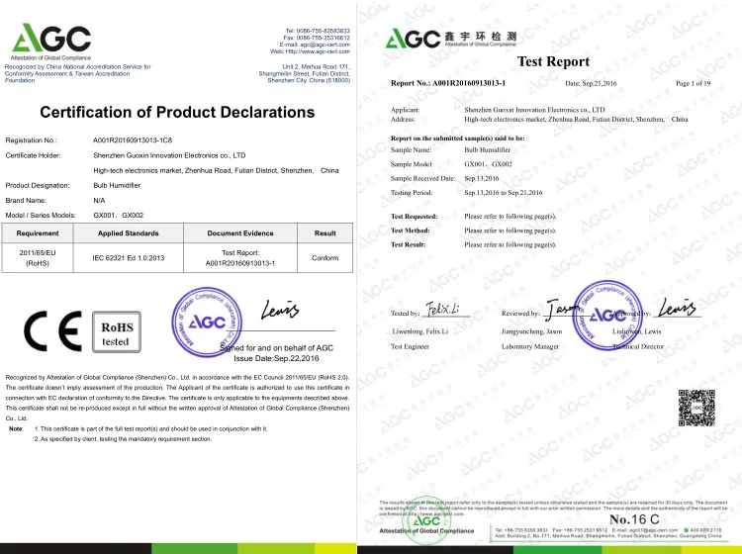Viewport: 742px width, 554px height.
Task: Click the Lewis signature above the Issue Date
Action: click(x=280, y=310)
